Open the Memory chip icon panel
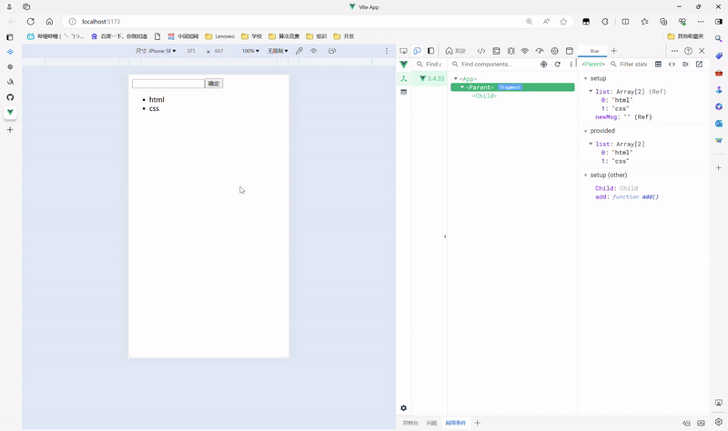This screenshot has width=728, height=431. (x=554, y=51)
